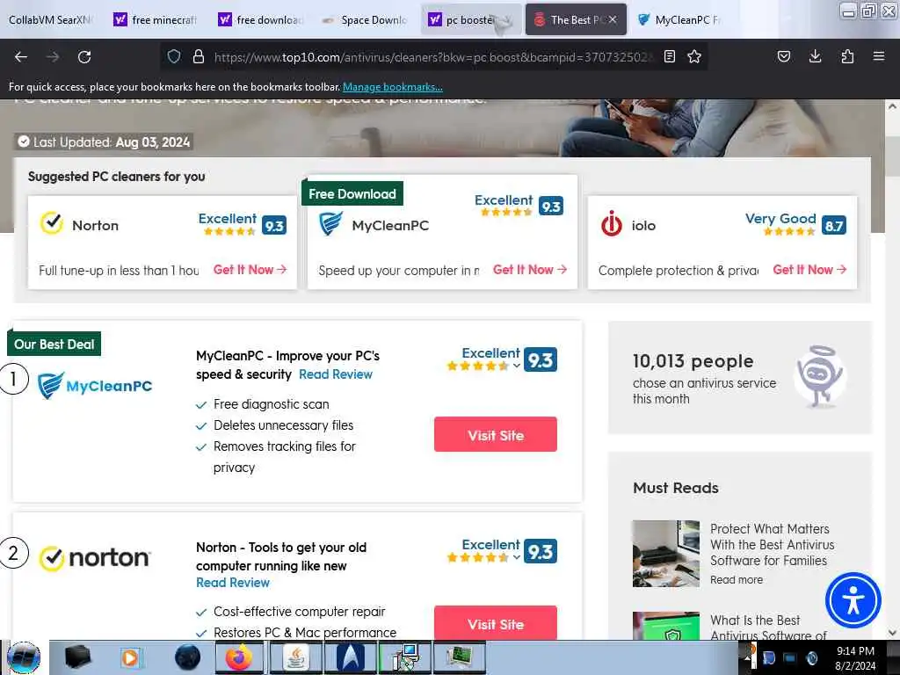Open What Is the Best Antivirus article
The width and height of the screenshot is (900, 675).
click(768, 628)
